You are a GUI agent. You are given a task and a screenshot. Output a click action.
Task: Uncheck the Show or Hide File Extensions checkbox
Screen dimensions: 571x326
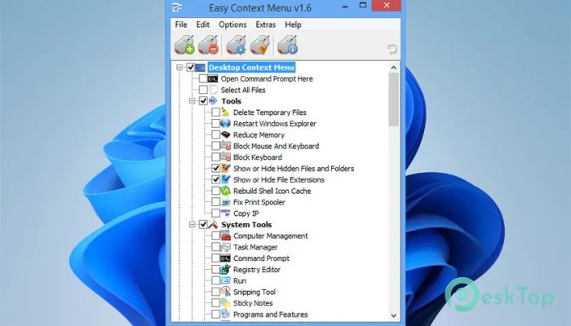[215, 179]
